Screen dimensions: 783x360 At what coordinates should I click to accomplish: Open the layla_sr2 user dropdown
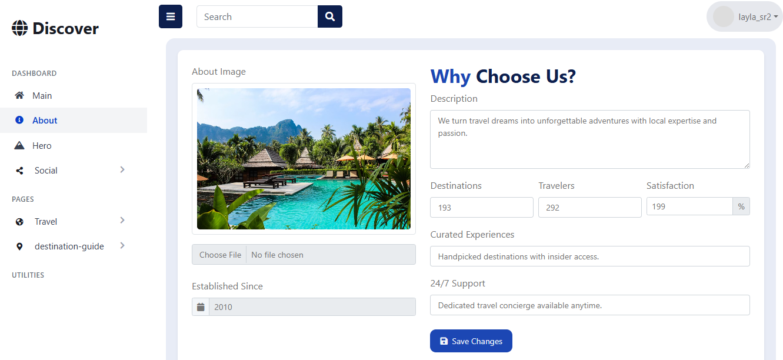745,17
